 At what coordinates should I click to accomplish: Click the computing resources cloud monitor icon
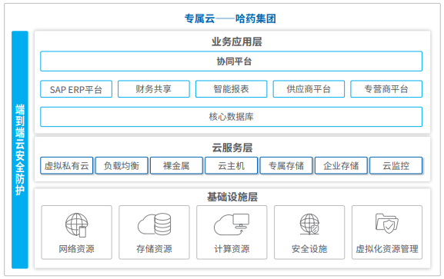click(232, 224)
